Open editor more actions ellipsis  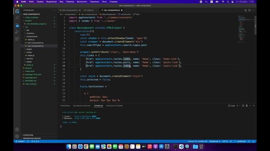click(x=253, y=10)
